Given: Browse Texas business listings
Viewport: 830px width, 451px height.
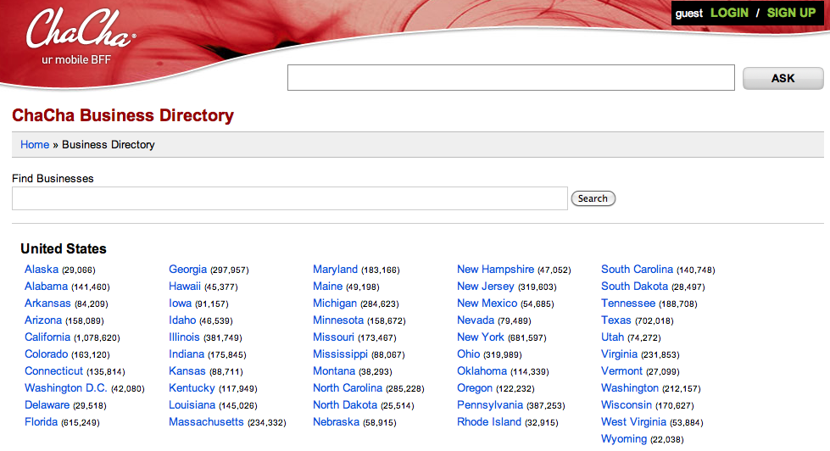Looking at the screenshot, I should pos(616,320).
